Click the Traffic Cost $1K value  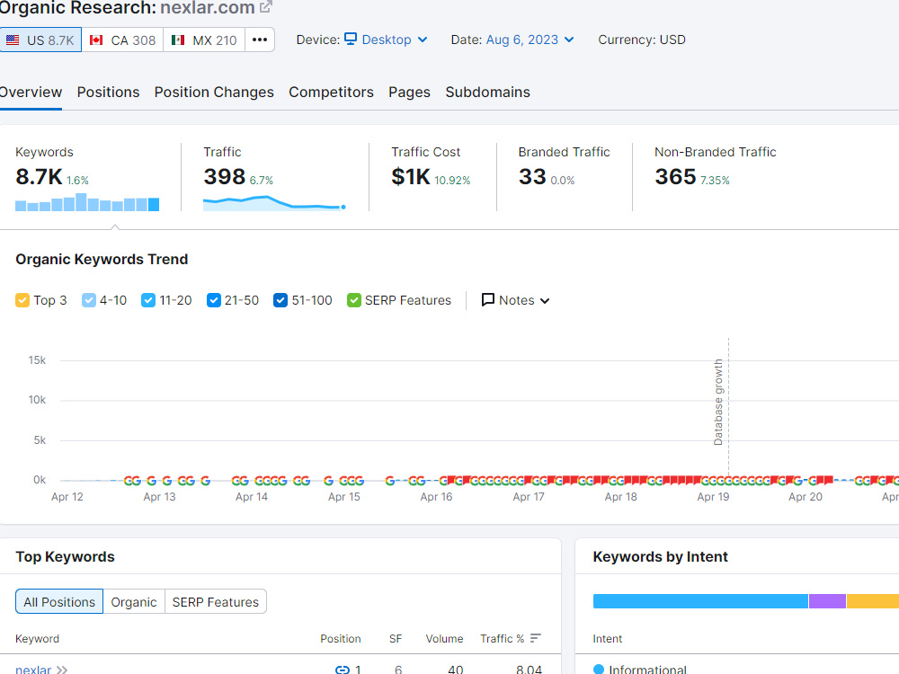click(x=411, y=176)
